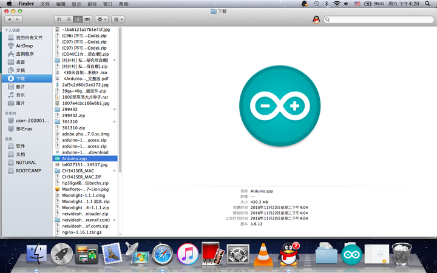The width and height of the screenshot is (437, 273).
Task: Click the large Arduino preview icon
Action: point(280,106)
